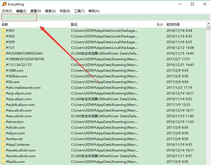Sort results by 名称 column header
Image resolution: width=211 pixels, height=165 pixels.
coord(35,24)
